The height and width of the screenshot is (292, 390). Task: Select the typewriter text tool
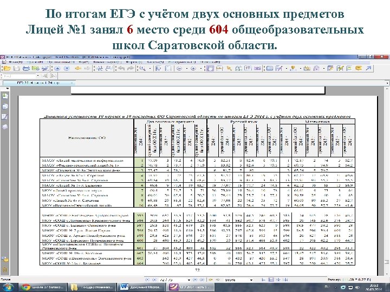click(248, 68)
